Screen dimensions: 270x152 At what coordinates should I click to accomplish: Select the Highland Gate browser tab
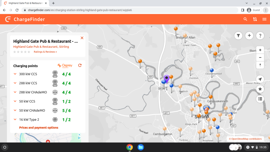25,3
